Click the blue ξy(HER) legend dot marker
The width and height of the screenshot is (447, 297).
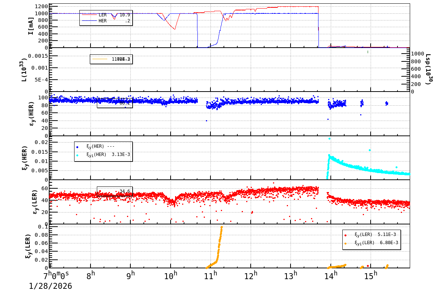(77, 147)
